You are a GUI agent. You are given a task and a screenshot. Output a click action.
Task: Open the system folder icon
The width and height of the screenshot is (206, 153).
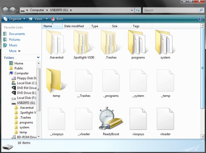click(165, 42)
